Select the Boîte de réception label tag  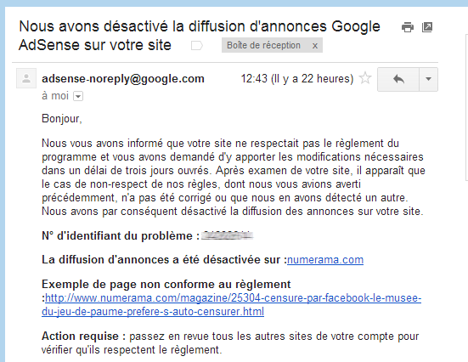coord(263,45)
